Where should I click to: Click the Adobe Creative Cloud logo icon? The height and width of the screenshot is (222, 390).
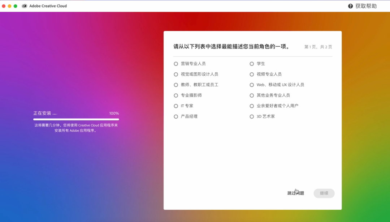coord(25,6)
